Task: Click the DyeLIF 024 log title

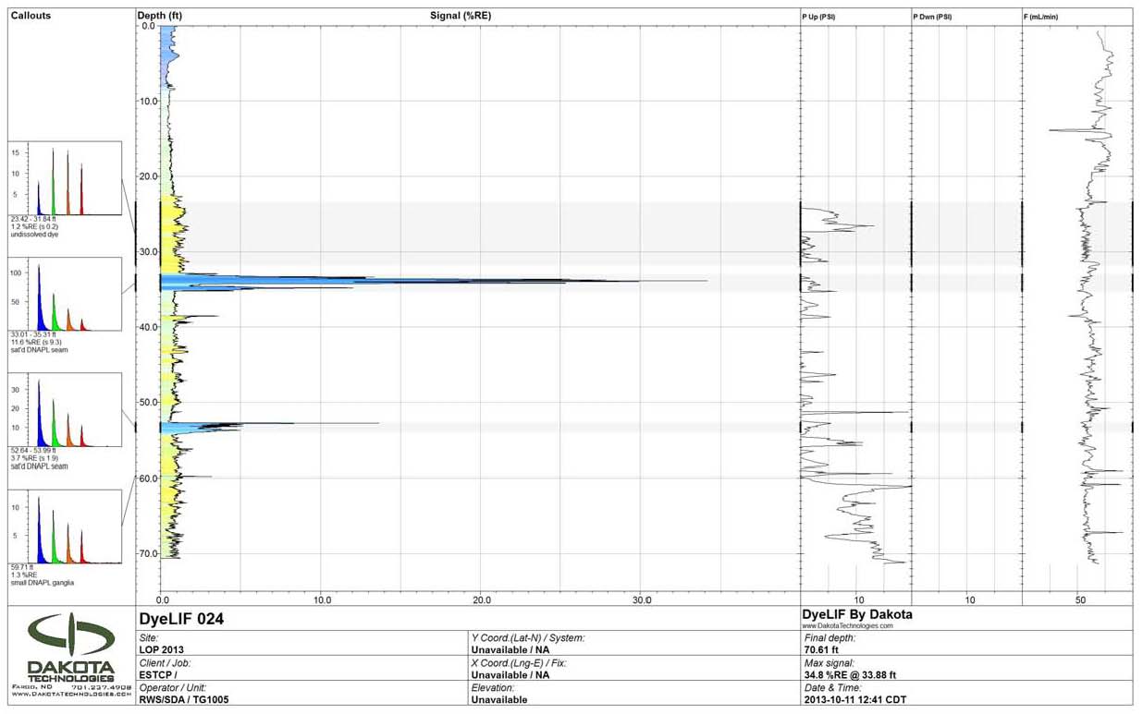Action: click(x=181, y=618)
